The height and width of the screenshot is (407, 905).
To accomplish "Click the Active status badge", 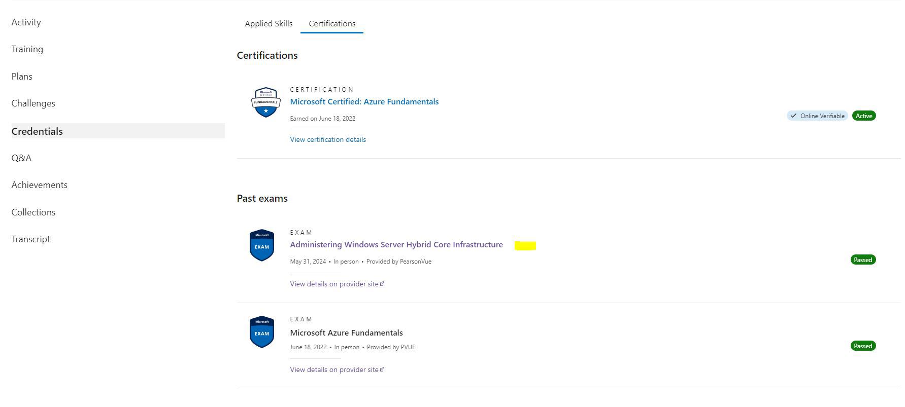I will 864,116.
